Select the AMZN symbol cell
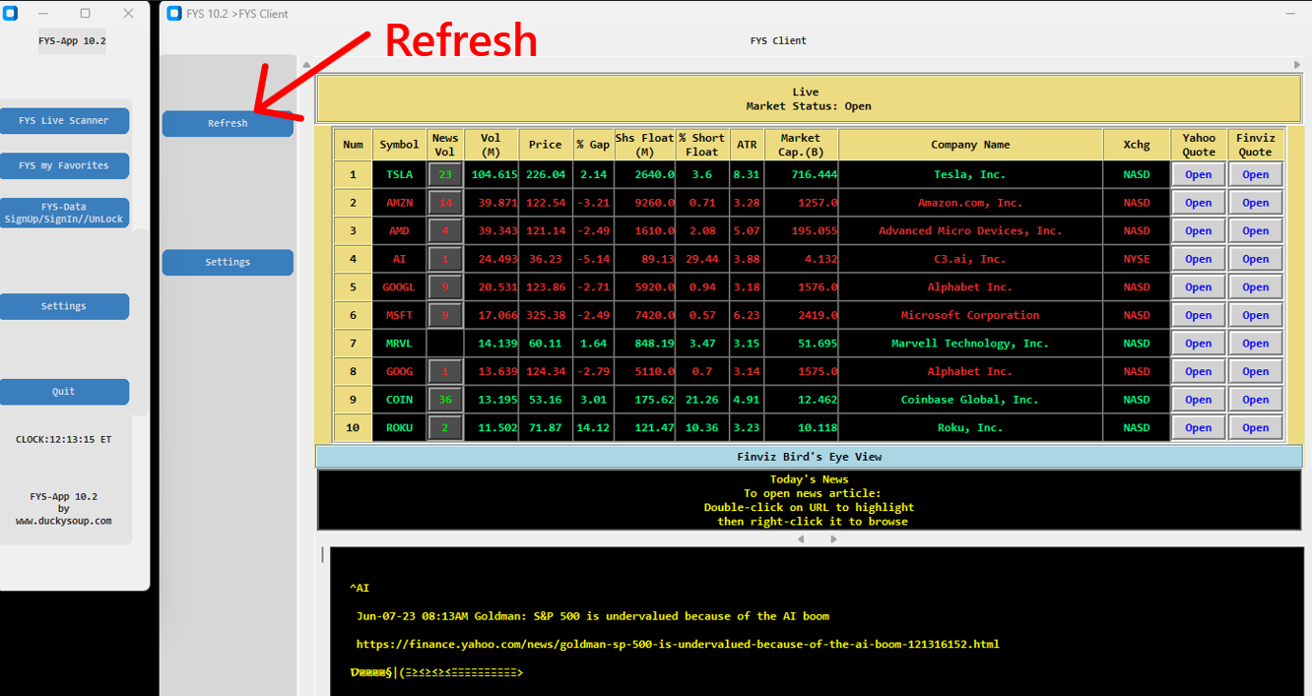The width and height of the screenshot is (1312, 696). click(x=399, y=203)
